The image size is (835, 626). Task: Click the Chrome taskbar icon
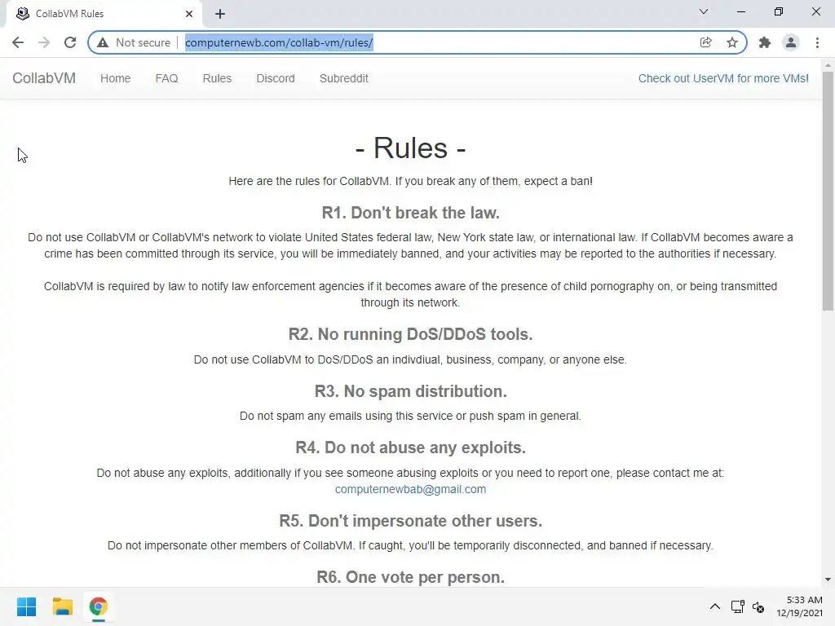[98, 606]
